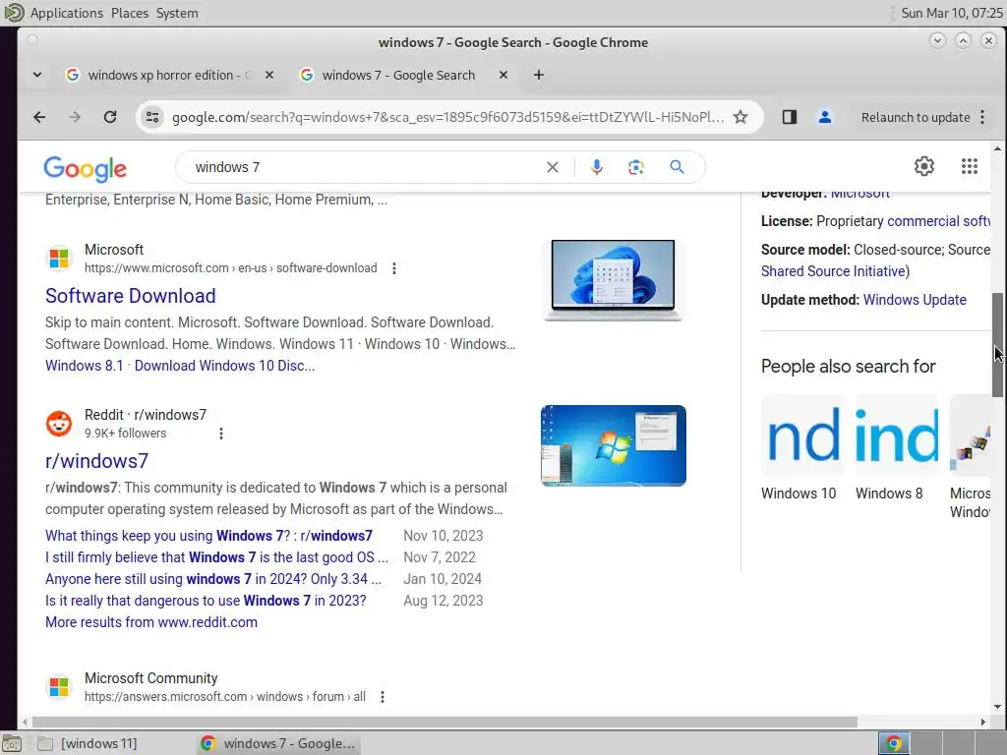
Task: Open more options for the Reddit r/windows7 result
Action: click(x=221, y=434)
